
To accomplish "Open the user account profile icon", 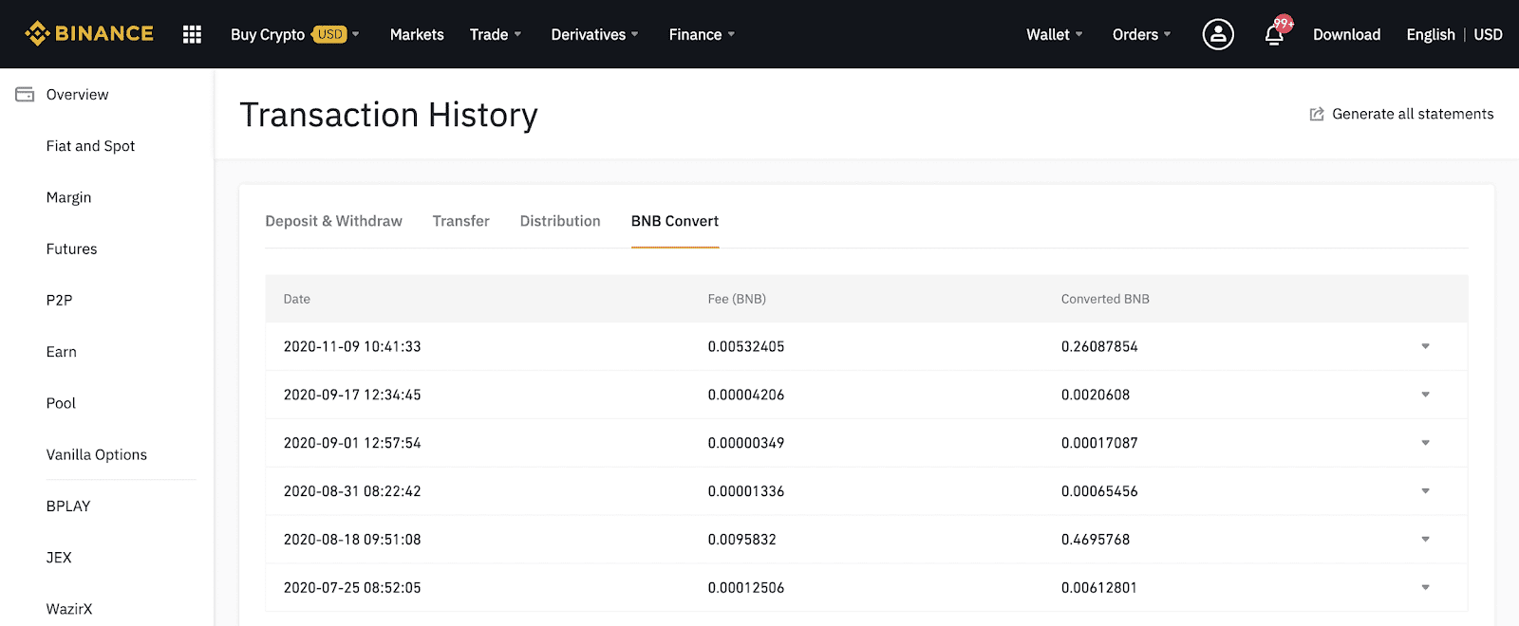I will click(1218, 34).
